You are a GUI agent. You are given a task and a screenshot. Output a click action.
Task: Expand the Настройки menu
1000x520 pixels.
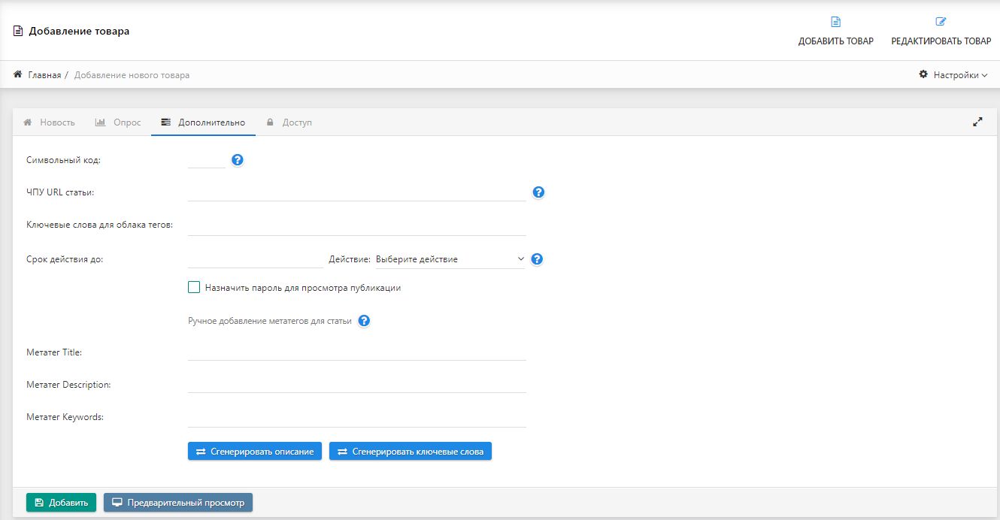tap(953, 75)
